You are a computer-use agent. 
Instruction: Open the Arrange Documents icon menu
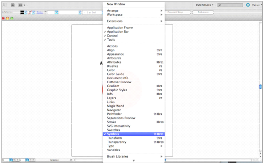point(21,5)
